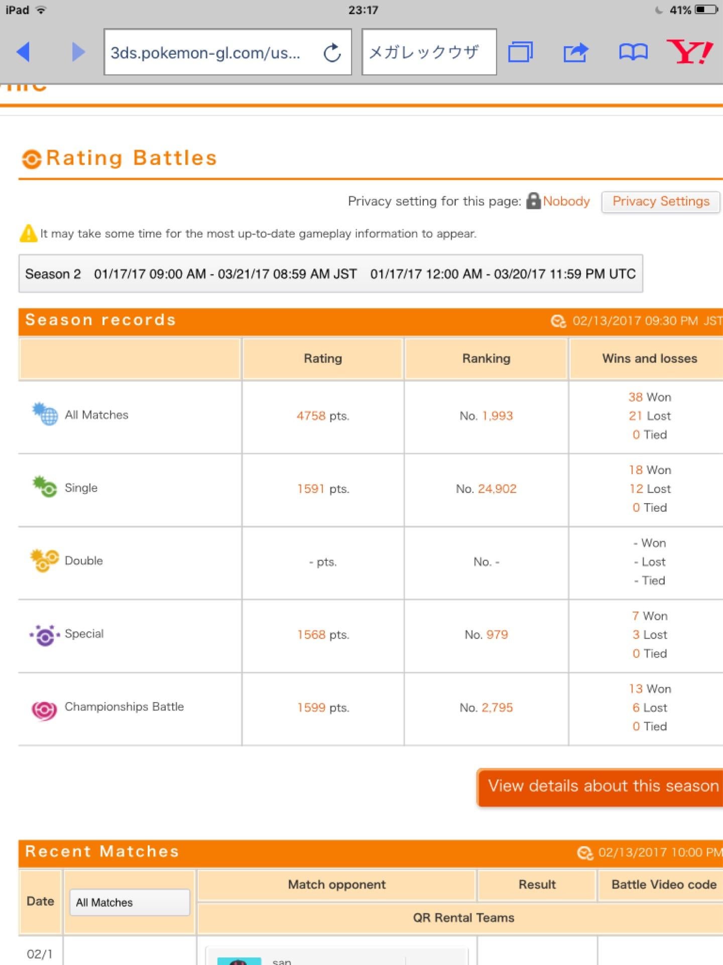Viewport: 723px width, 965px height.
Task: Focus the pokemon-gl.com address bar
Action: pos(206,52)
